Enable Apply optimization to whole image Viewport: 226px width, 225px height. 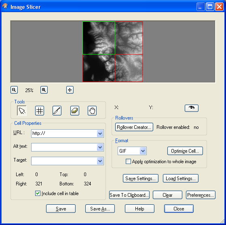click(128, 162)
